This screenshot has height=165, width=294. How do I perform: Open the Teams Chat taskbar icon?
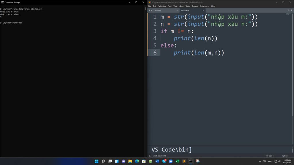tap(123, 161)
